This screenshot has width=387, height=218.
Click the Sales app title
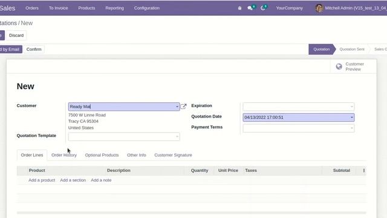(7, 8)
